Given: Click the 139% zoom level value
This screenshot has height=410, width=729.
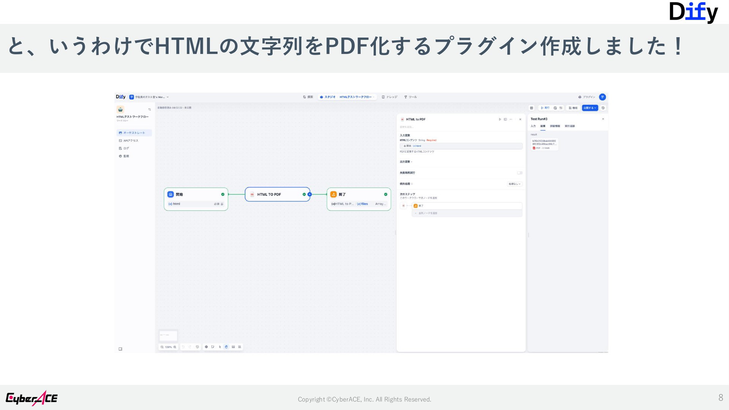Looking at the screenshot, I should click(x=169, y=347).
